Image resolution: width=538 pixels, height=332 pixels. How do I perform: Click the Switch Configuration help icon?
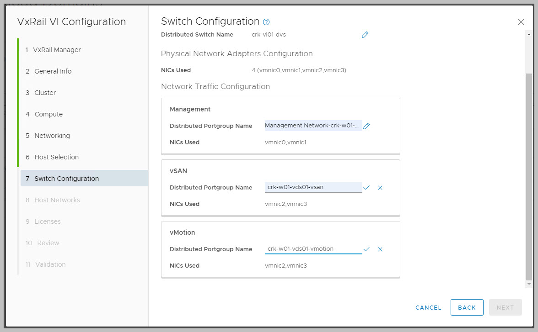click(x=267, y=22)
